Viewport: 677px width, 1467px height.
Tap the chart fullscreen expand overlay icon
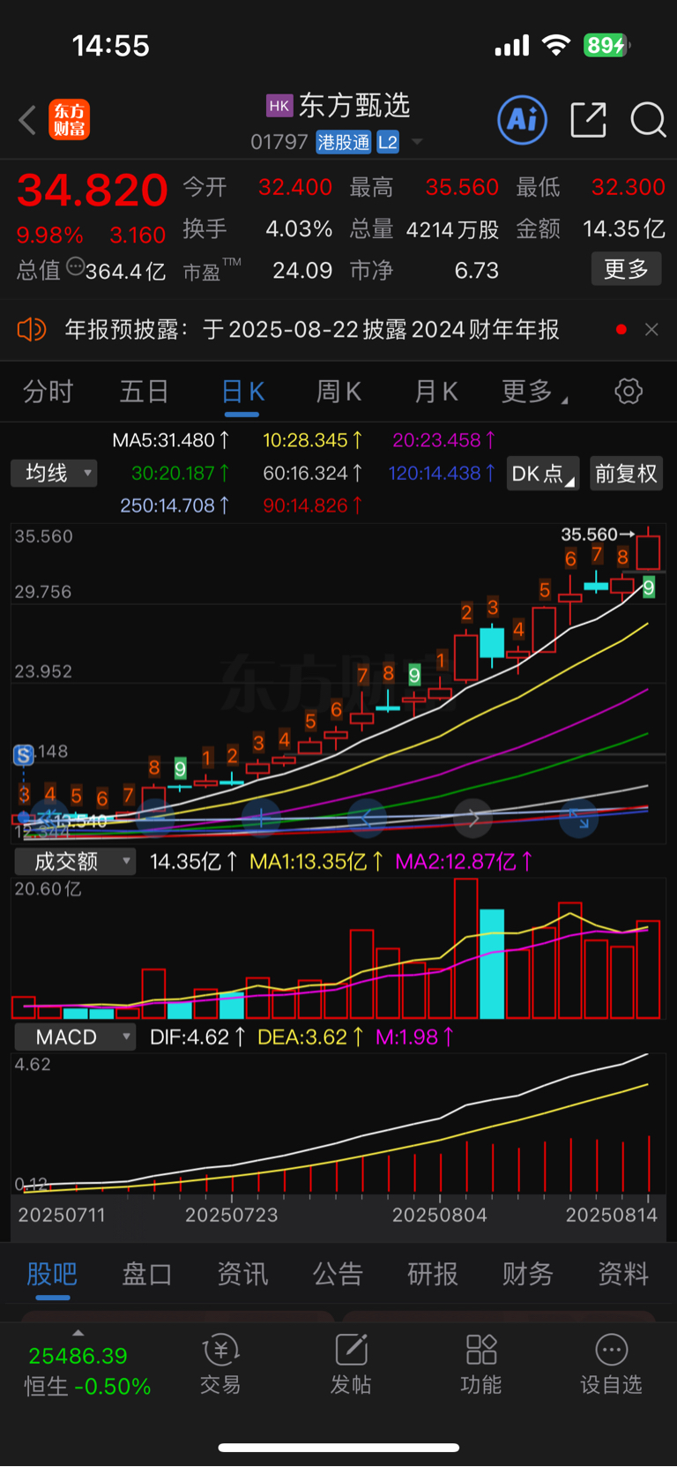click(579, 819)
